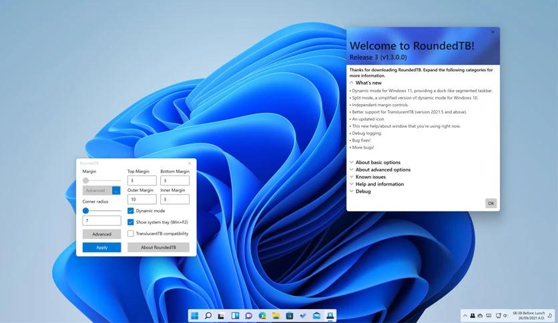Click the Bottom Margin input field

click(x=175, y=180)
